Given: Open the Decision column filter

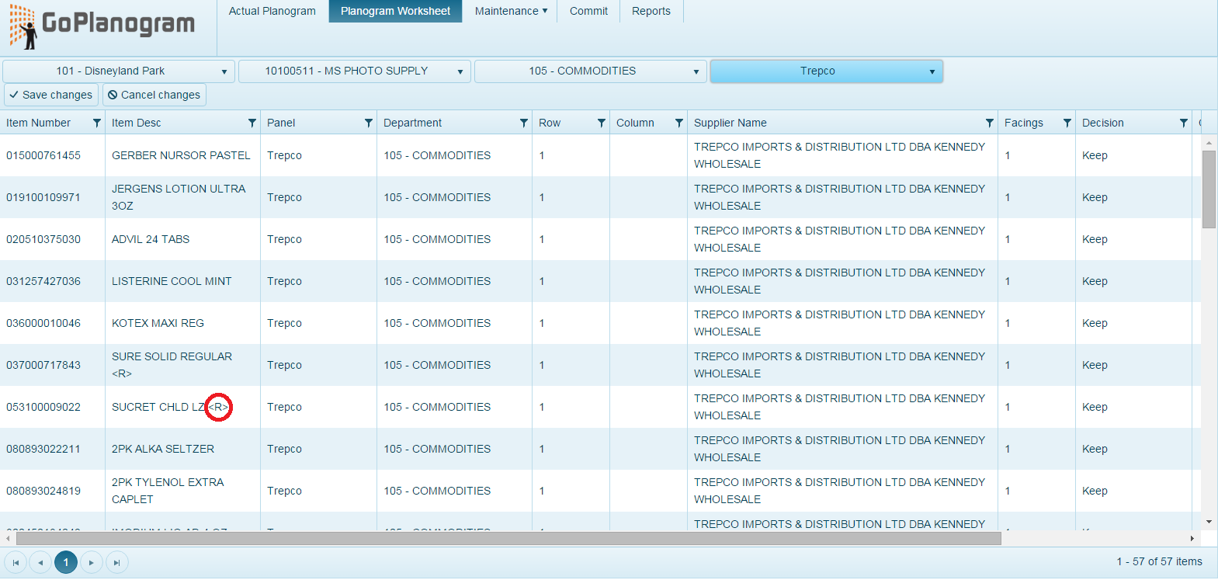Looking at the screenshot, I should coord(1183,123).
